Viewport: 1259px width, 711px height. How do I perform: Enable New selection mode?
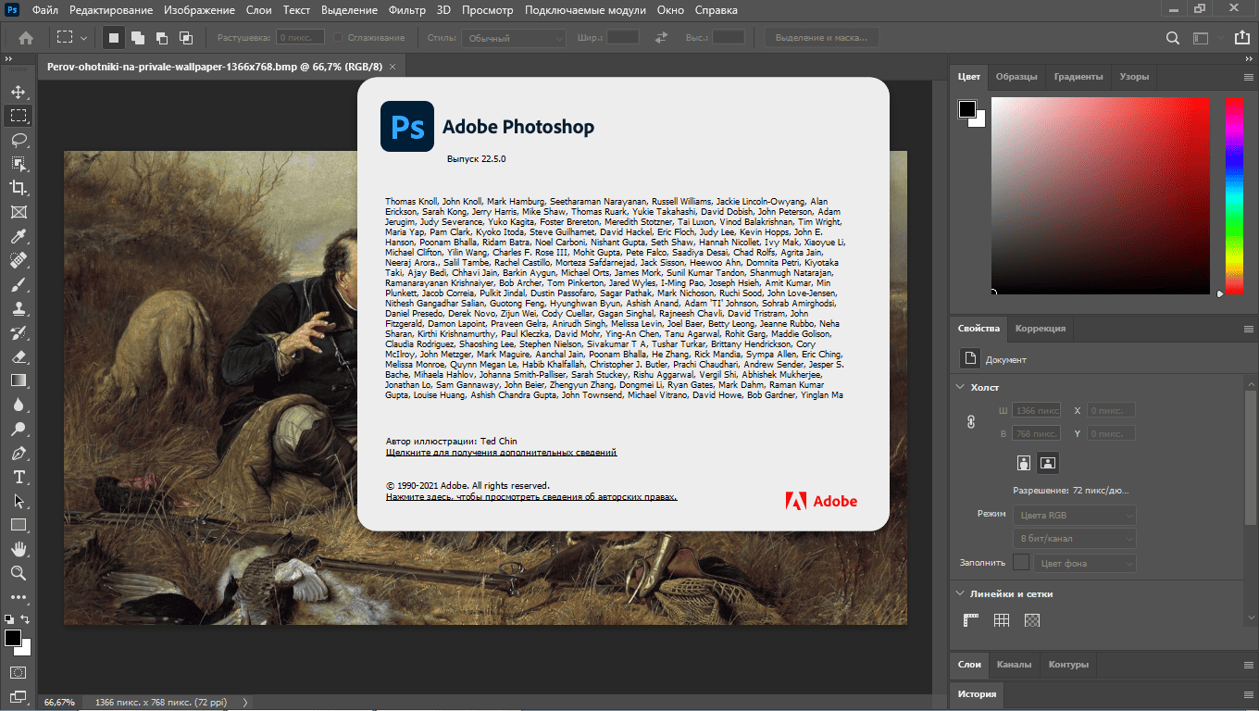click(x=113, y=38)
